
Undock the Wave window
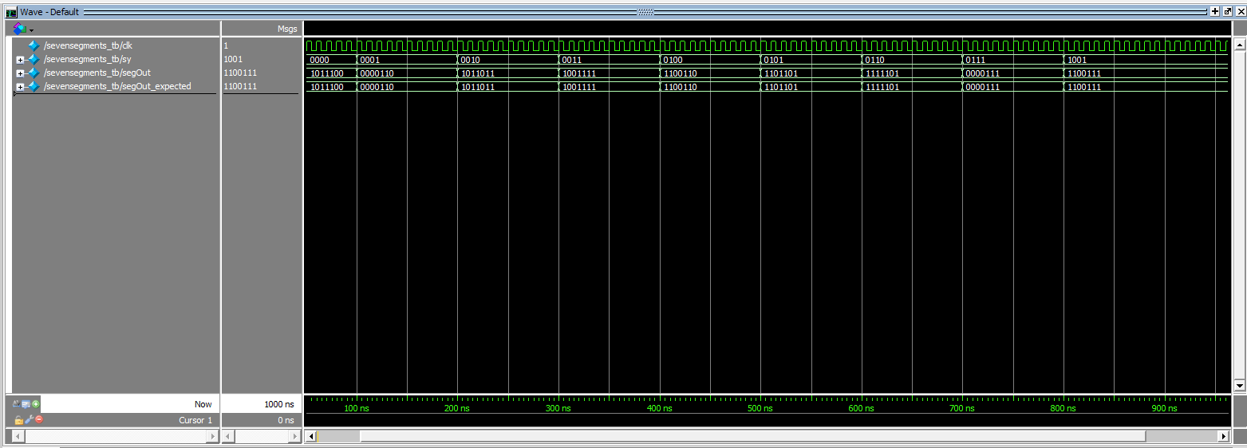click(1227, 12)
